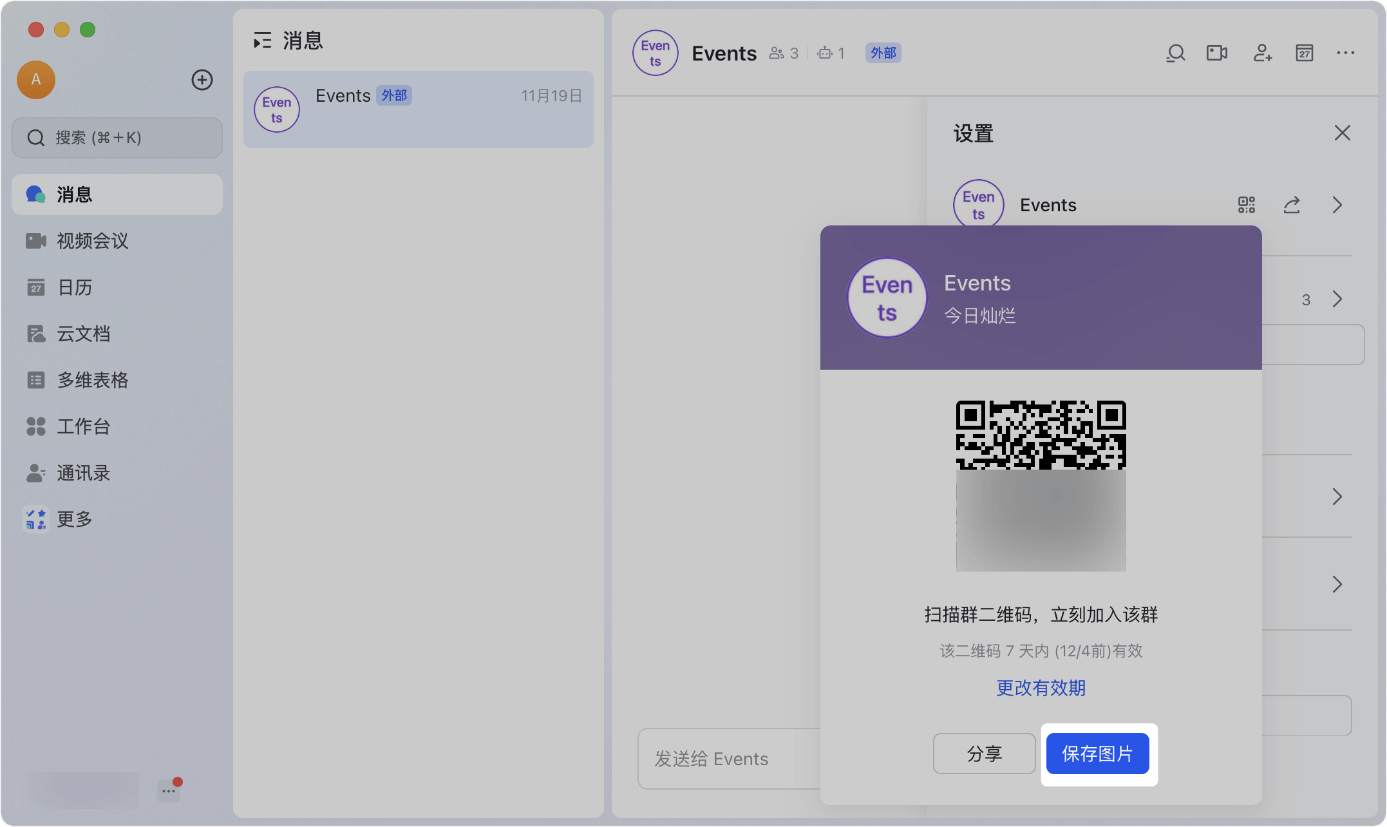This screenshot has height=827, width=1387.
Task: Click the share arrow icon beside Events in settings
Action: click(1292, 205)
